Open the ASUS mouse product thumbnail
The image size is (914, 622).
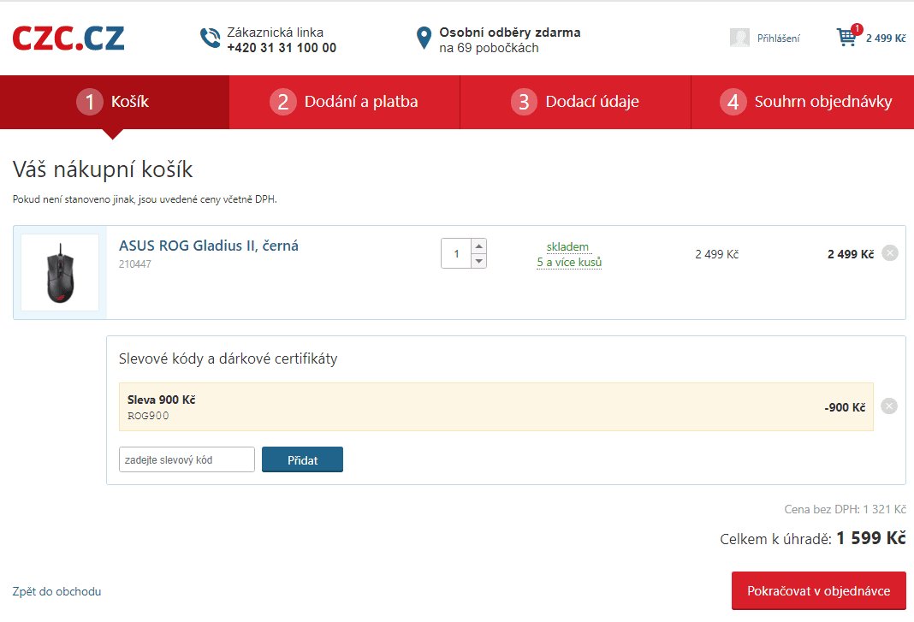(x=60, y=272)
